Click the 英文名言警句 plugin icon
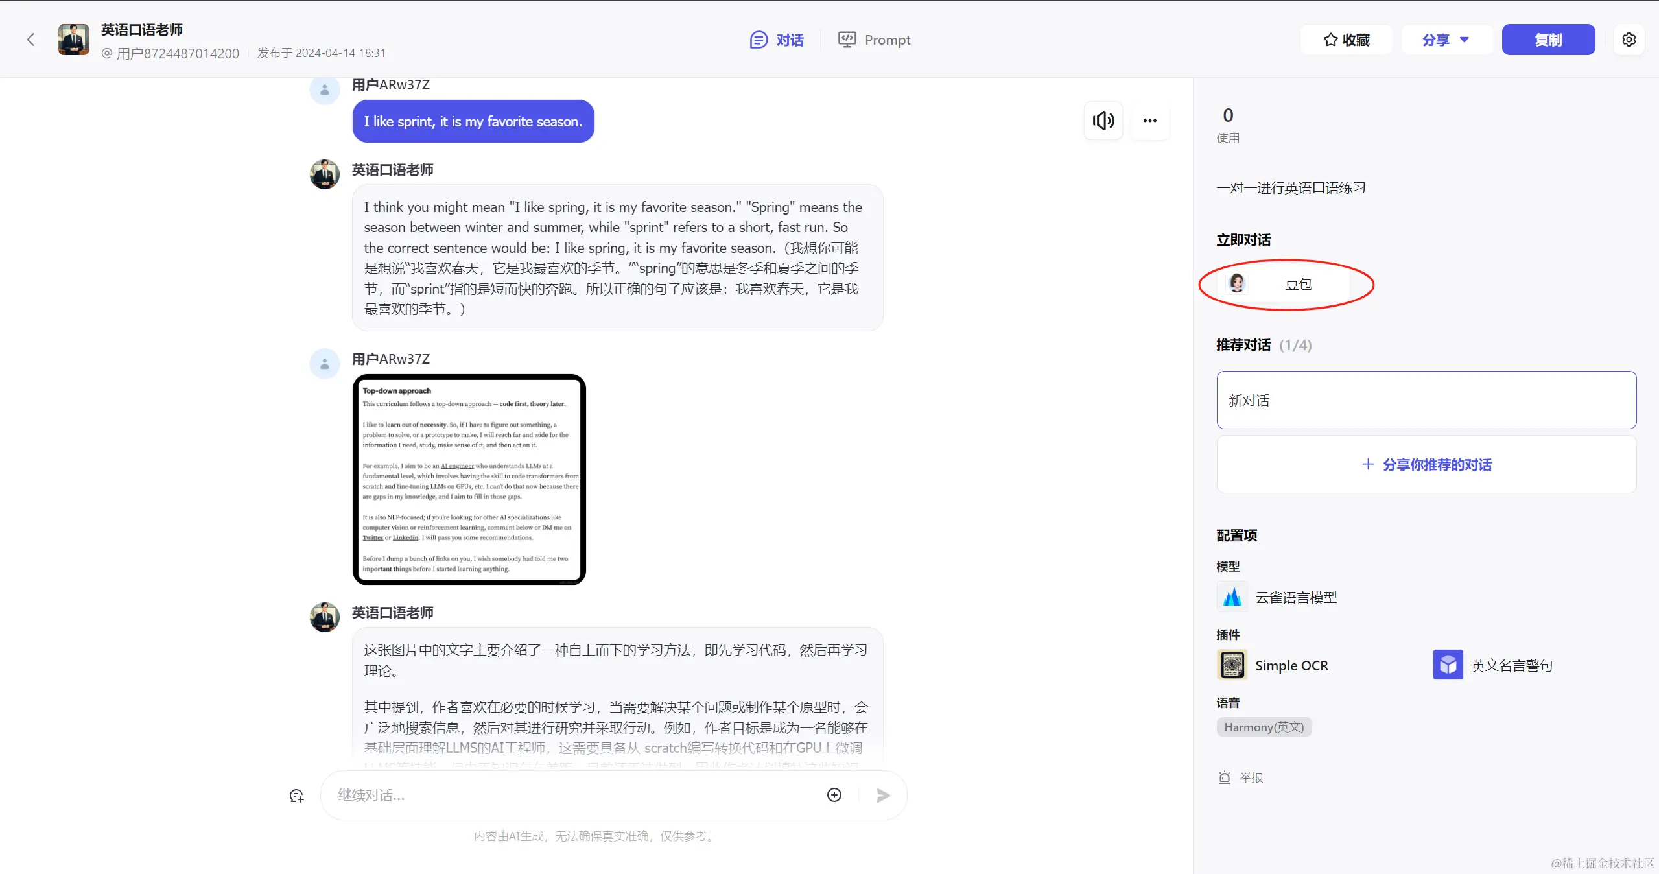Image resolution: width=1659 pixels, height=874 pixels. 1448,665
